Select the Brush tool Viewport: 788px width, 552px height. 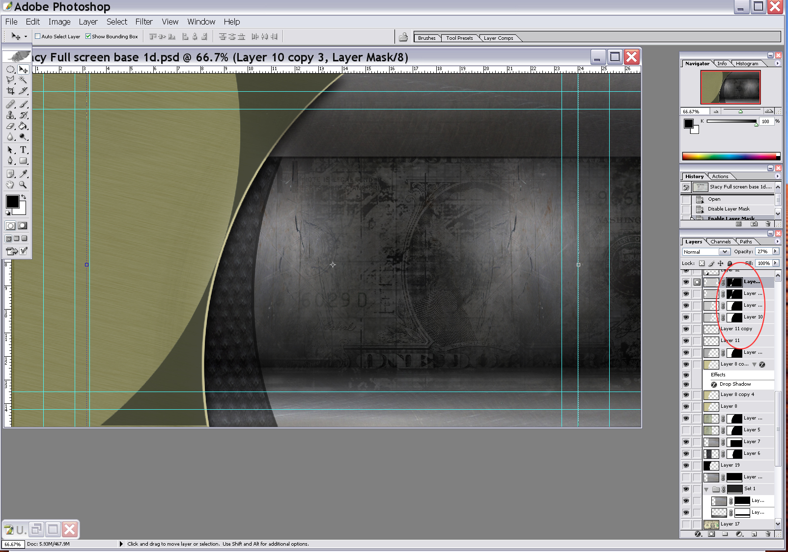click(x=23, y=104)
